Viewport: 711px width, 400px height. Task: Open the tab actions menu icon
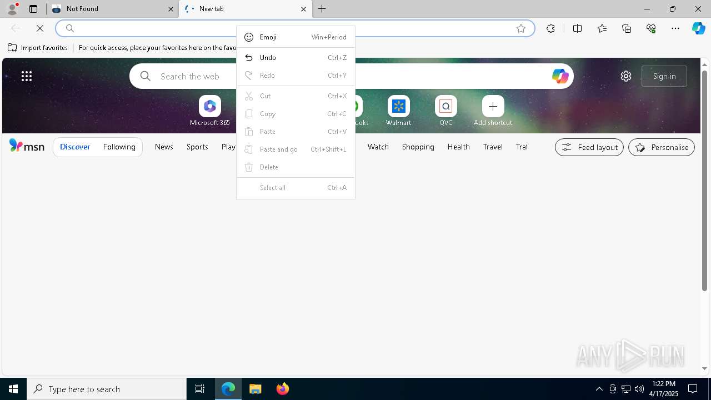click(33, 9)
